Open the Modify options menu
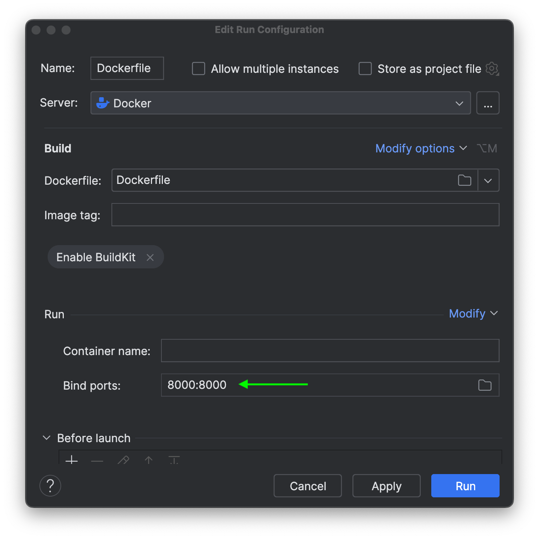Viewport: 539px width, 539px height. tap(421, 149)
